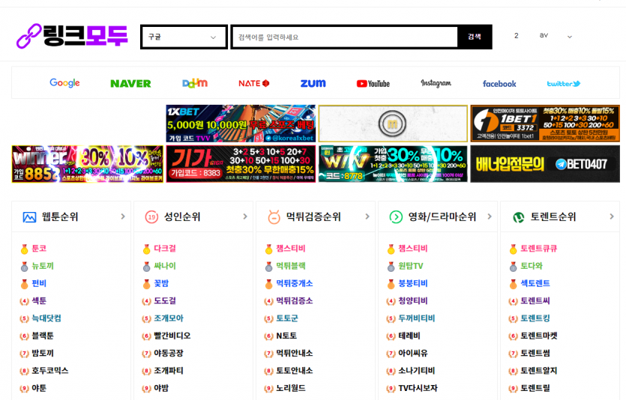
Task: Expand the av dropdown arrow in header
Action: click(x=570, y=37)
